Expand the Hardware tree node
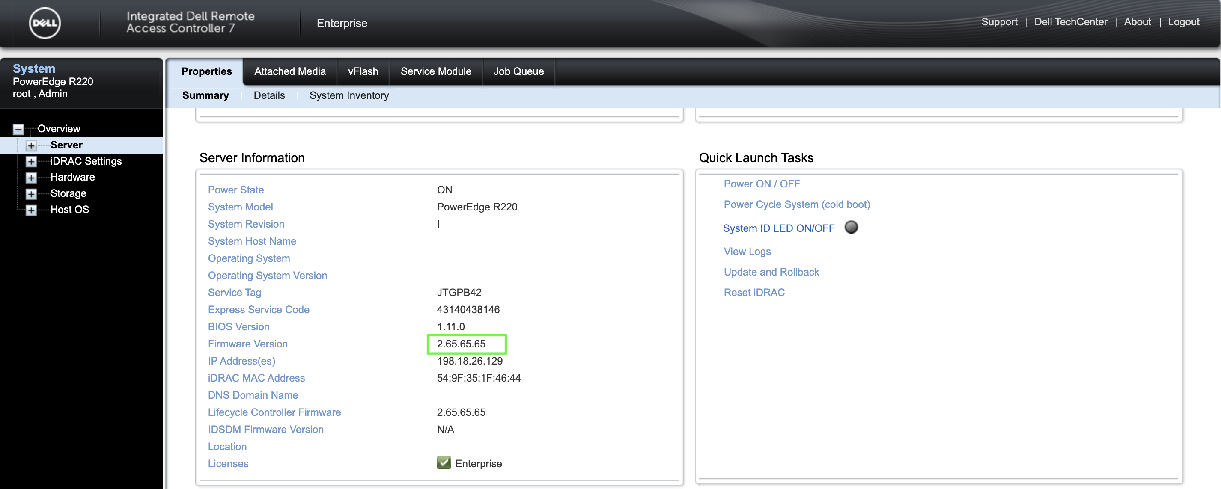Image resolution: width=1221 pixels, height=489 pixels. click(31, 178)
